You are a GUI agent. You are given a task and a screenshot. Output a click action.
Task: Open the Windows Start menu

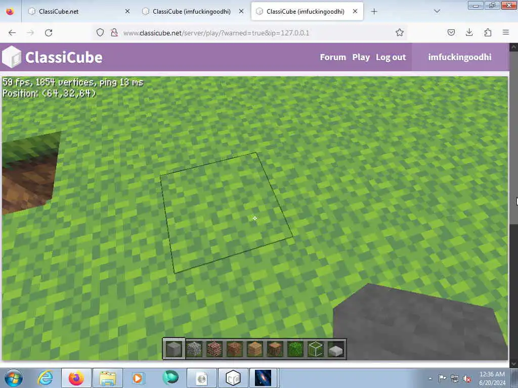pos(14,378)
